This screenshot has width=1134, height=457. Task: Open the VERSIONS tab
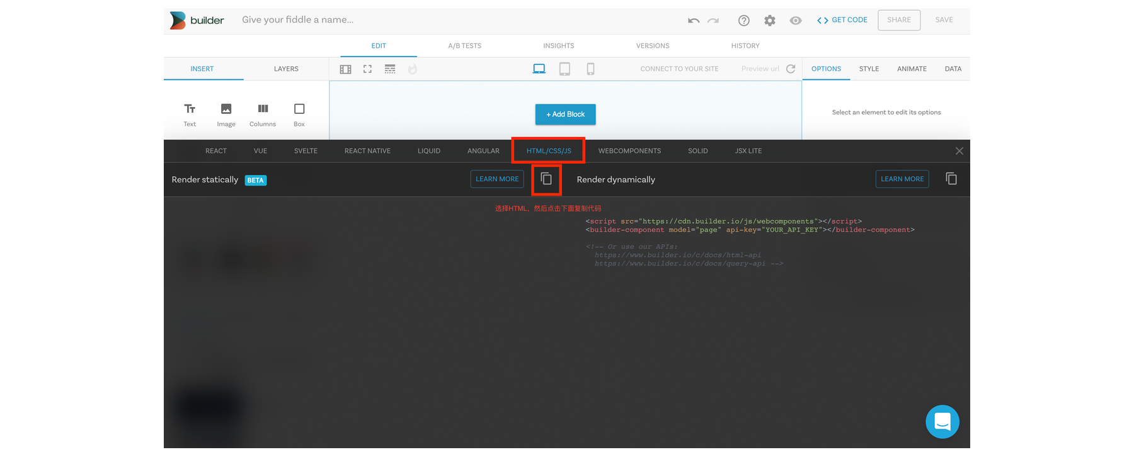(653, 46)
